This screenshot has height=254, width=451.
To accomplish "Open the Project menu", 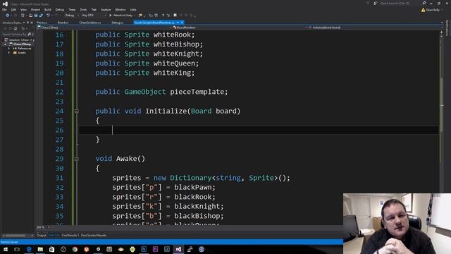I will 35,9.
